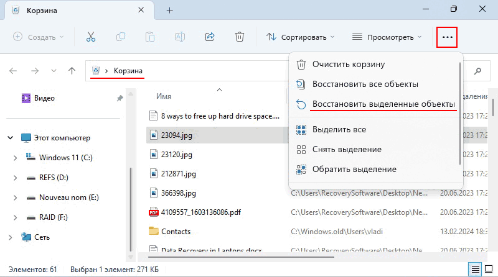This screenshot has width=498, height=277.
Task: Sort by the Имя column header
Action: pos(164,96)
